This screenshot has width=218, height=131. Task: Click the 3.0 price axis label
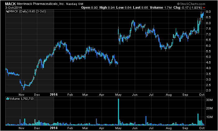(209, 79)
